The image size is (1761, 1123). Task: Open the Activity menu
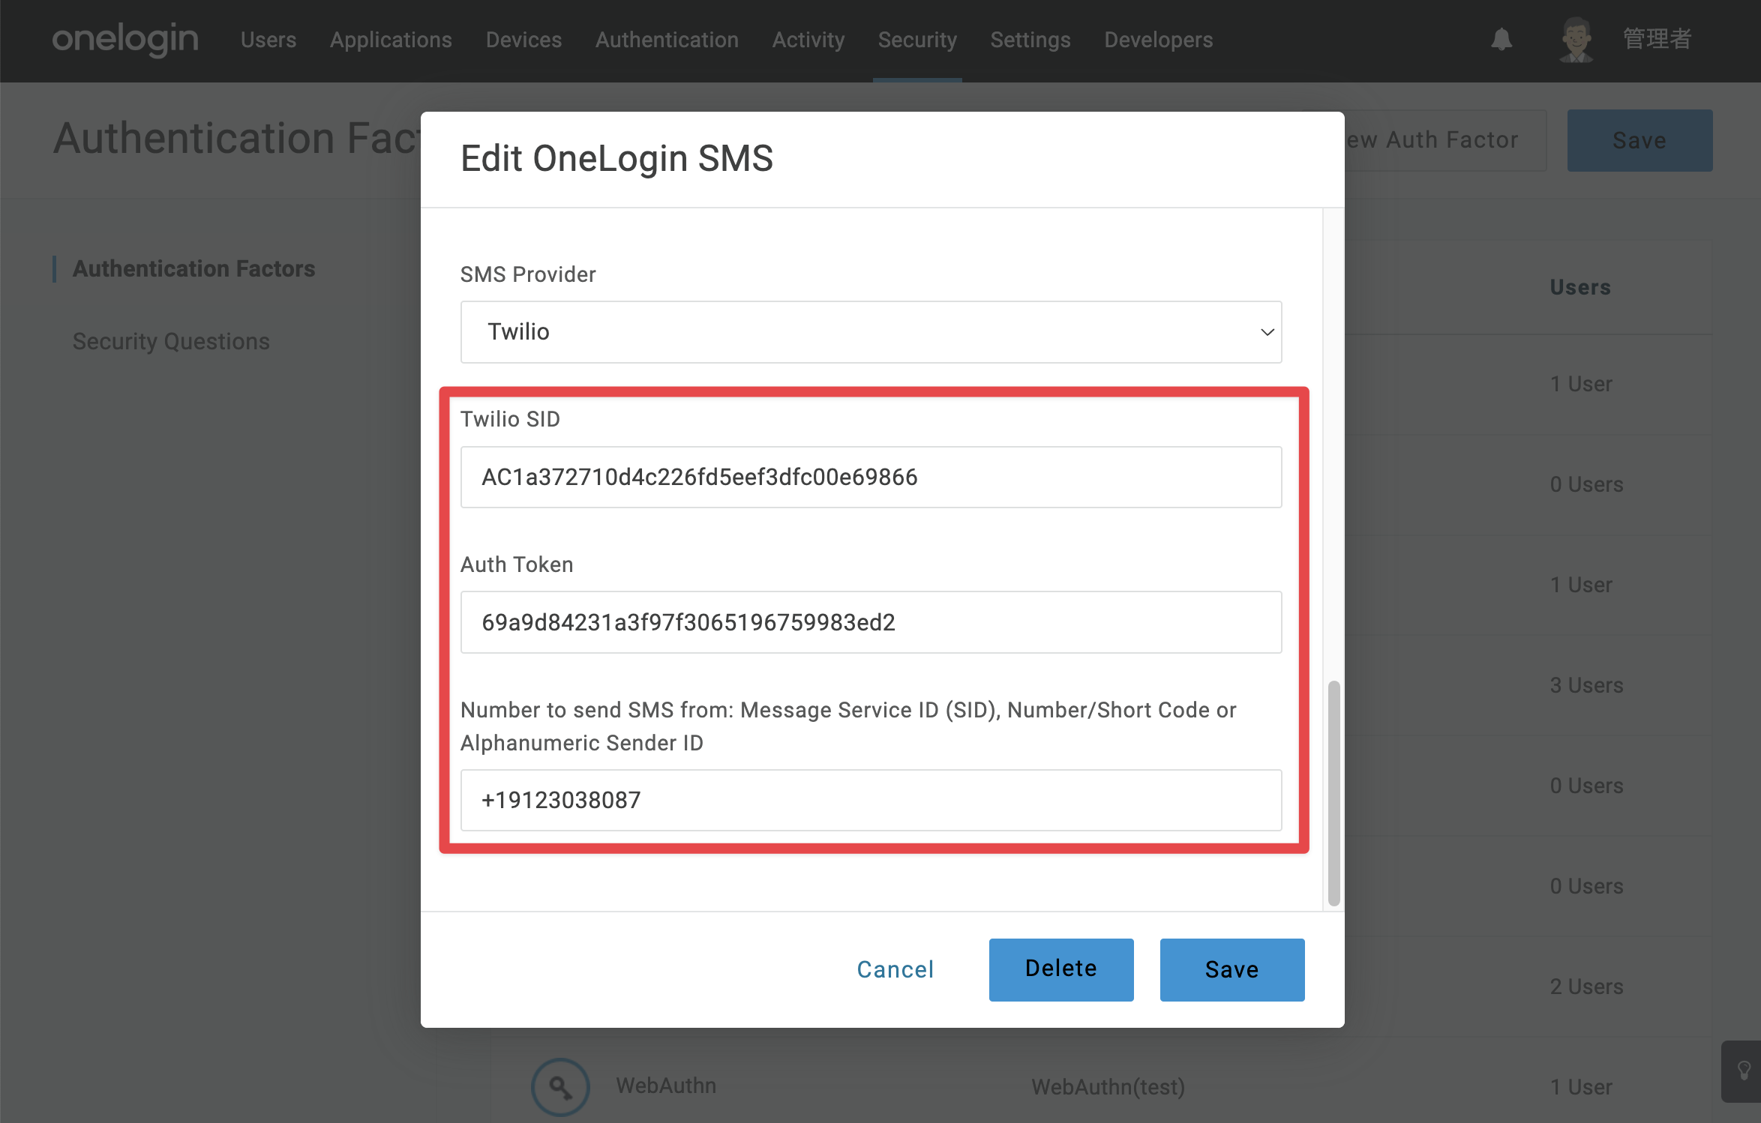click(808, 39)
